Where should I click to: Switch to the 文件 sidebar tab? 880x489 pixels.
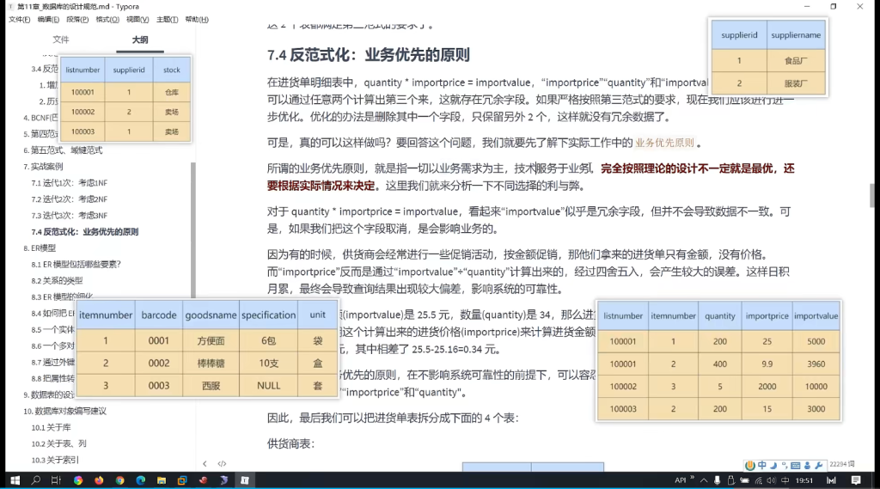click(61, 40)
